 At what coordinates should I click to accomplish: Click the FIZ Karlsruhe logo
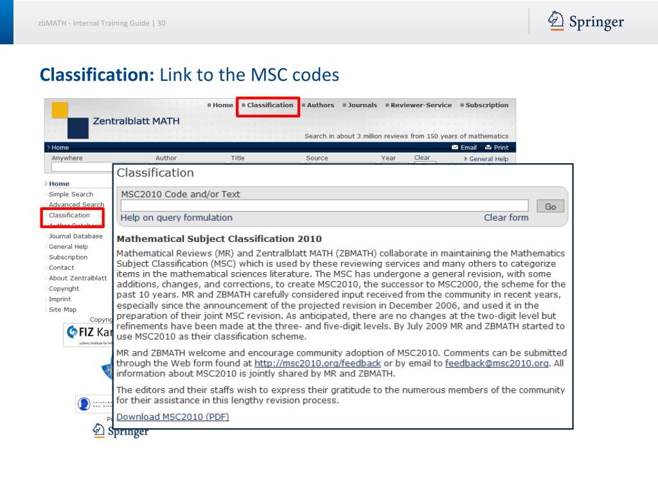[88, 334]
